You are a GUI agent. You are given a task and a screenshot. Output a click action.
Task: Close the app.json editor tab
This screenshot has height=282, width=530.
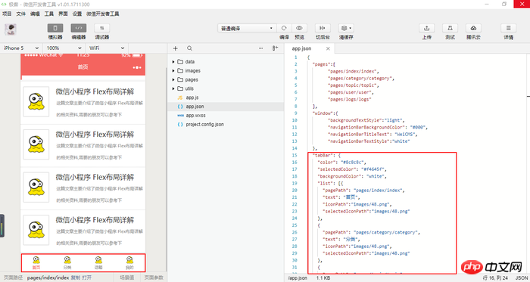point(328,48)
